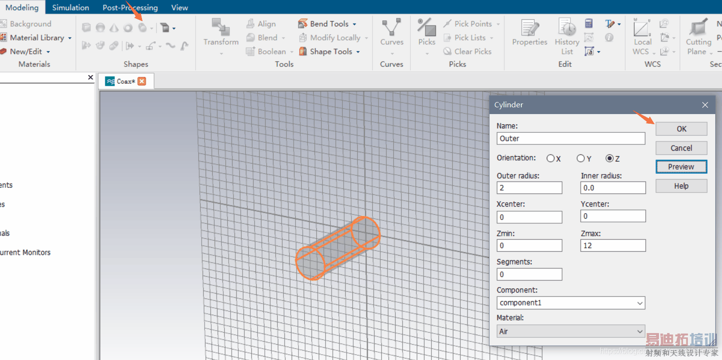Select the Cylinder shape tool
This screenshot has width=722, height=360.
[142, 28]
